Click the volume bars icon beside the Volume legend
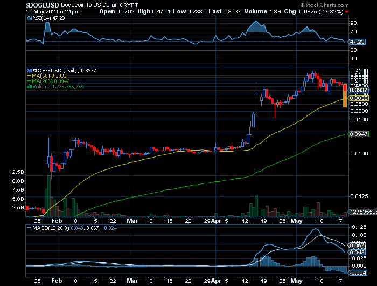377x286 pixels. pos(29,87)
